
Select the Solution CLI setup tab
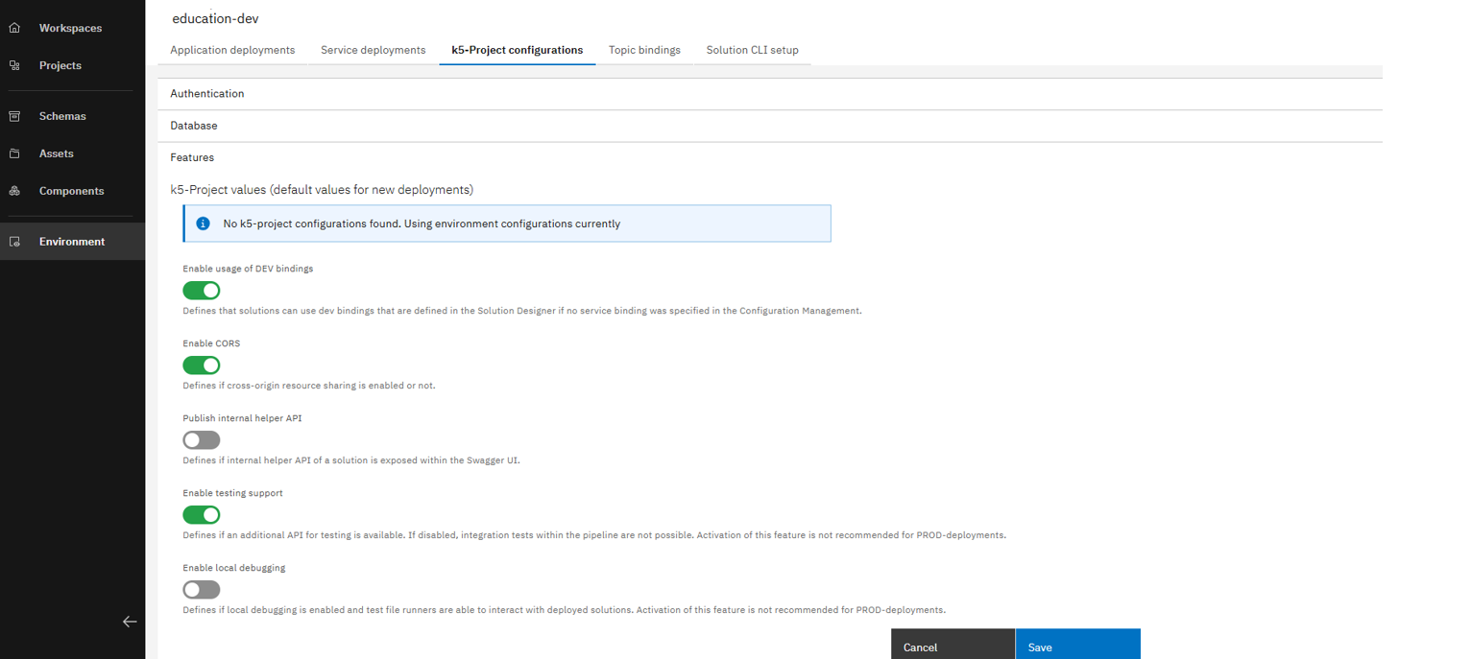[753, 50]
